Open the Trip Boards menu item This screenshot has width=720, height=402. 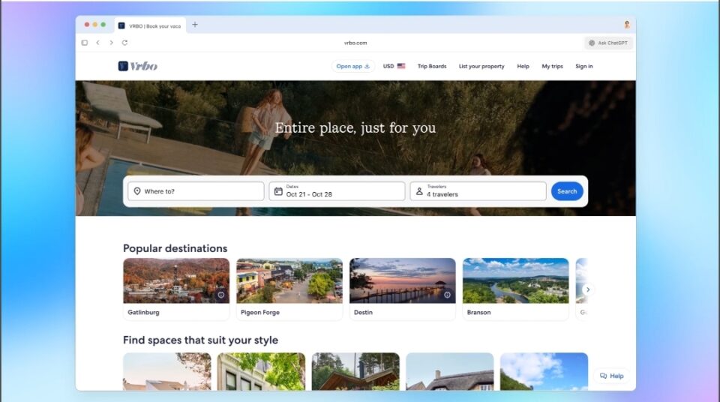(432, 66)
